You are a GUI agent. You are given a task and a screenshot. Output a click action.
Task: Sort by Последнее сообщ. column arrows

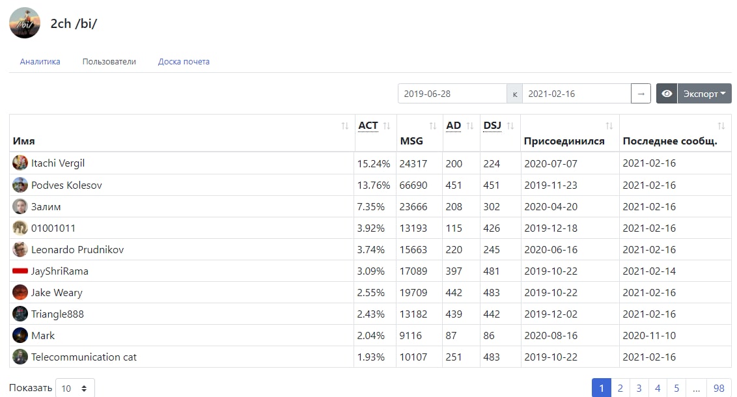[x=721, y=126]
